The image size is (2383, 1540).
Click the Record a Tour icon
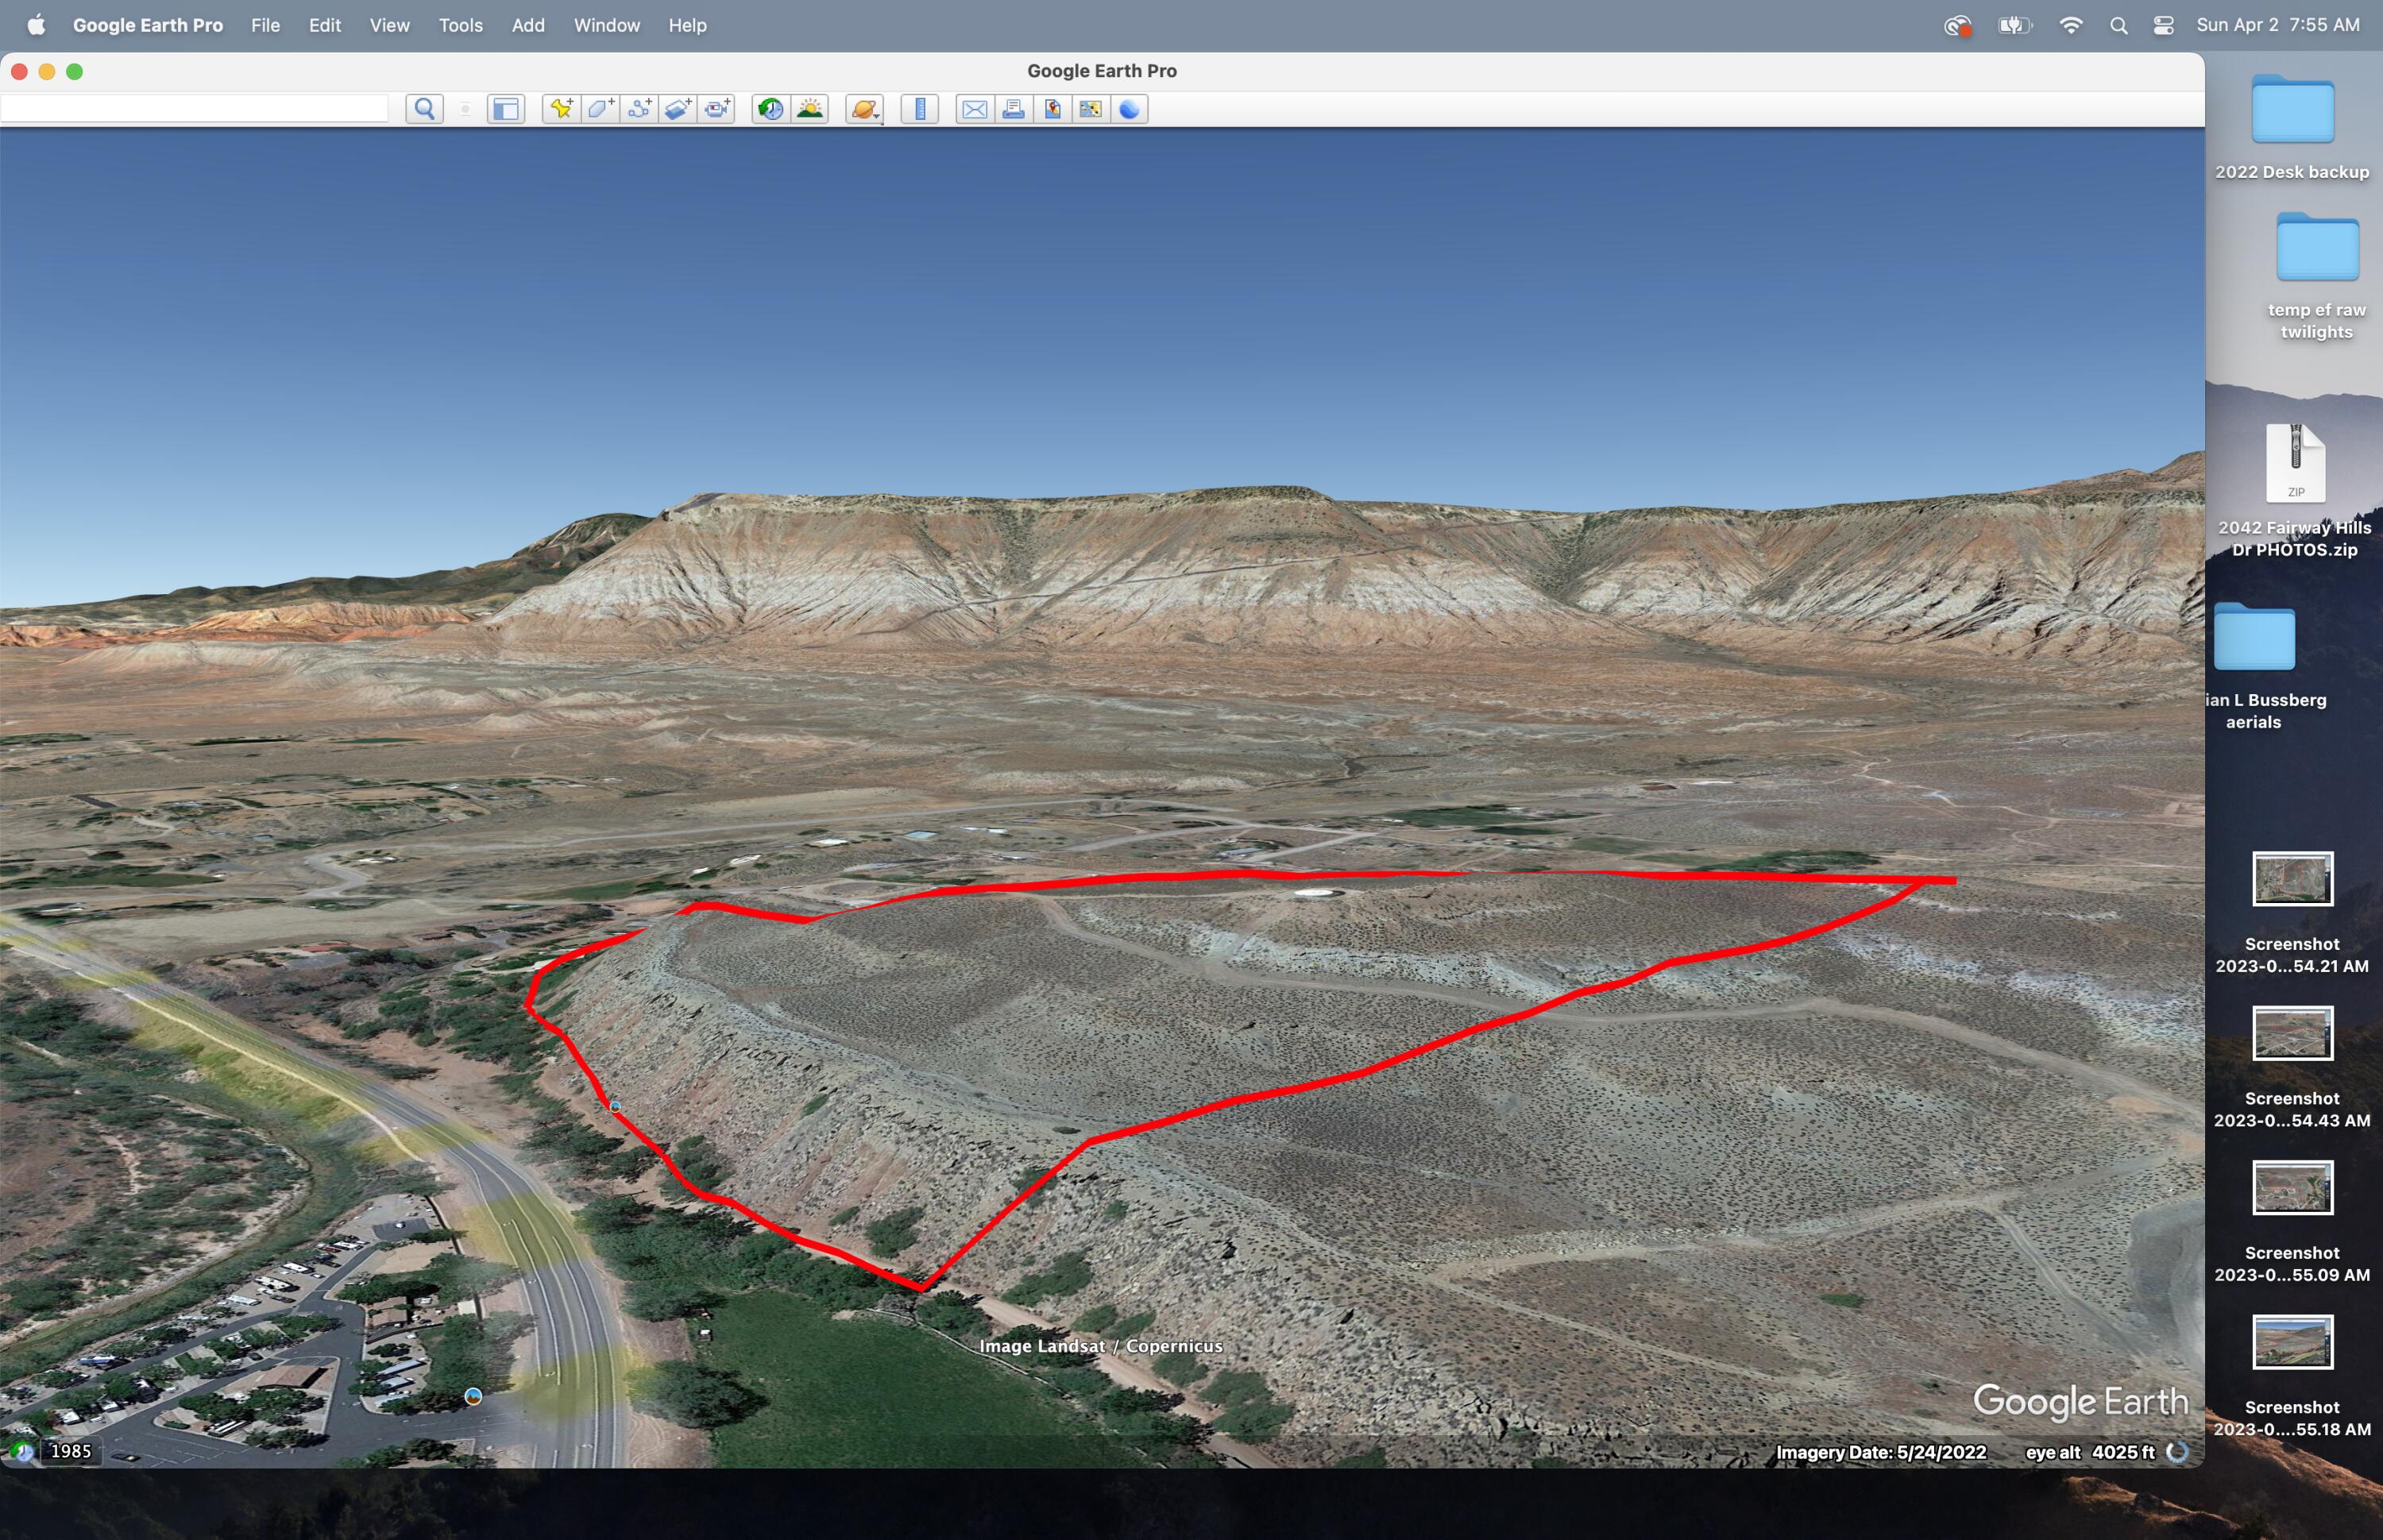pos(716,109)
